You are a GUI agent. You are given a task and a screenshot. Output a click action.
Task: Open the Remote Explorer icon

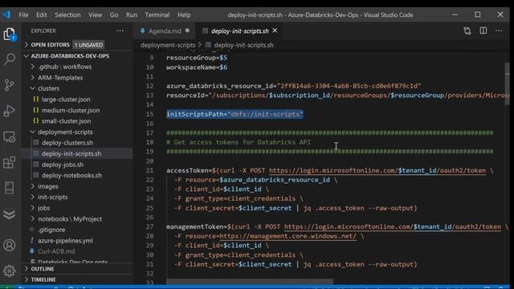(x=9, y=136)
